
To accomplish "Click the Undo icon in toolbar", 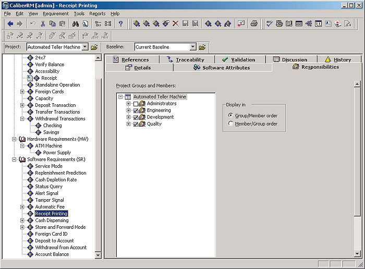I will tap(33, 23).
